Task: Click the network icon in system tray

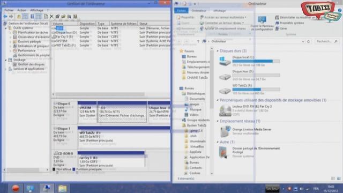Action: [307, 189]
